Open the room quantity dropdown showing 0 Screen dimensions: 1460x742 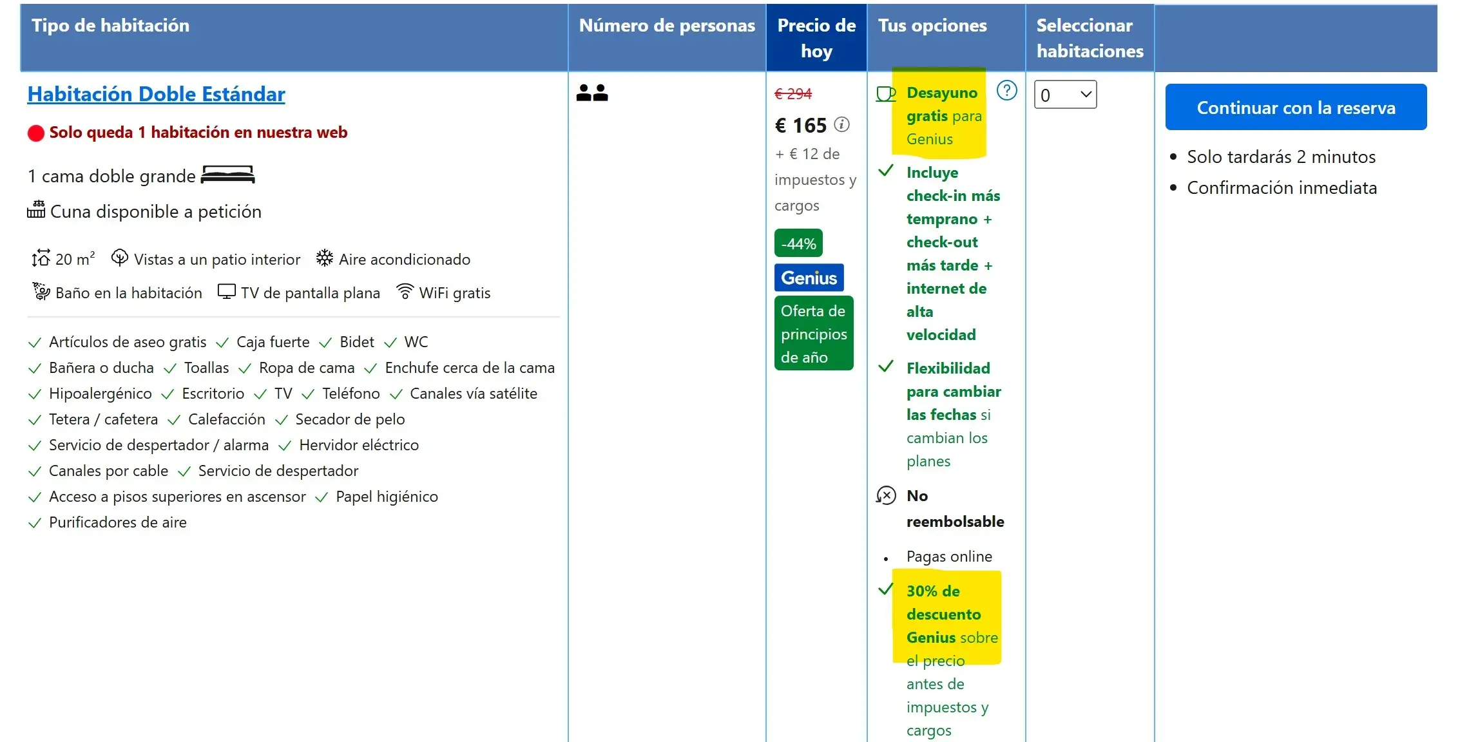1065,95
